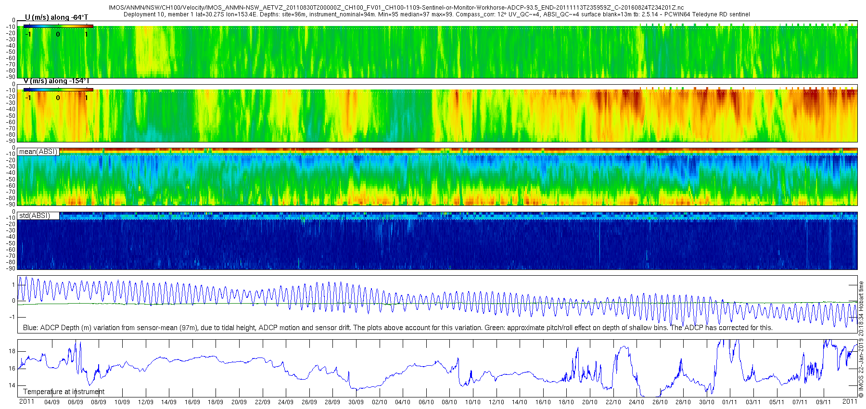Click the blue ADCP depth description text
This screenshot has height=409, width=866.
[x=398, y=328]
